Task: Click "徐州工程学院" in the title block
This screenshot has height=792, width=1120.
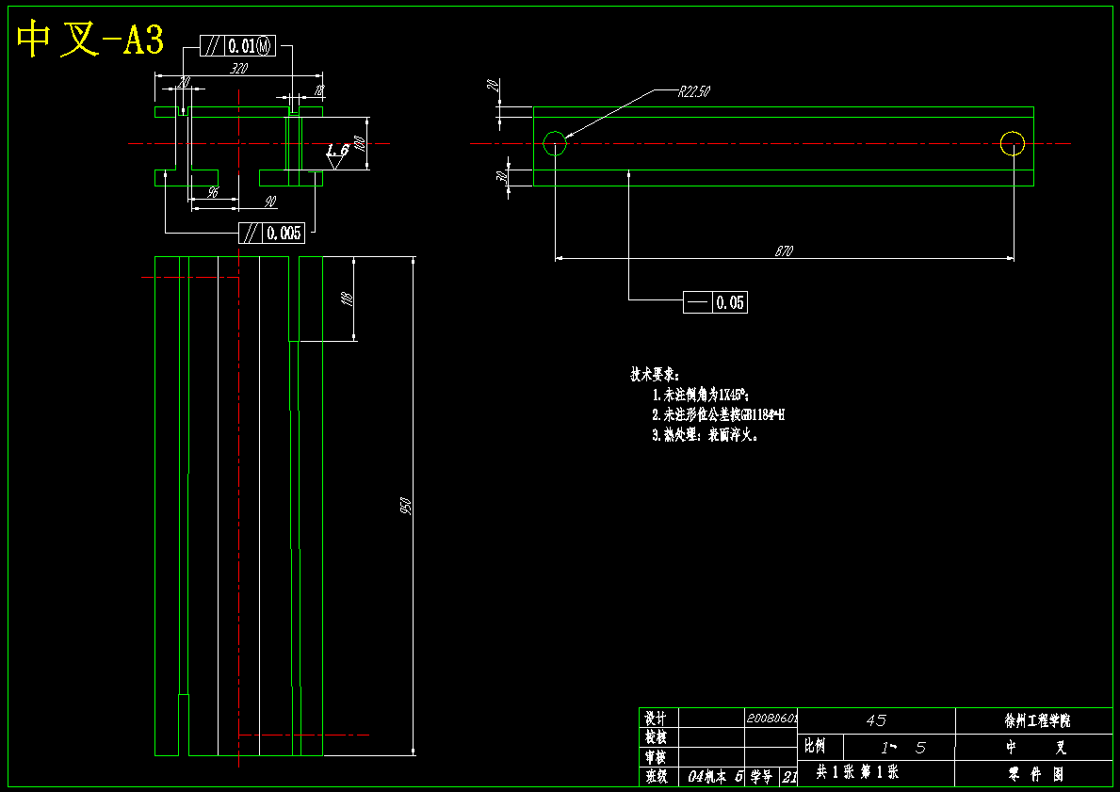Action: click(x=1037, y=720)
